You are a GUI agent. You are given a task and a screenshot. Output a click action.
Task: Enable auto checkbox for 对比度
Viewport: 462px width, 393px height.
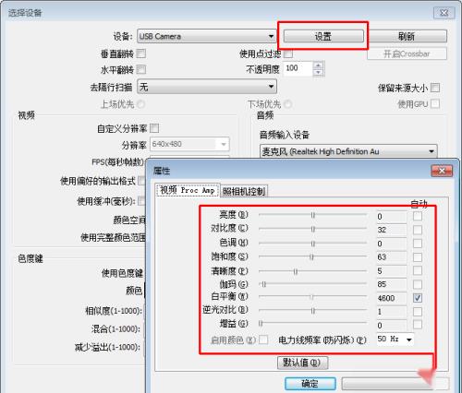click(x=418, y=230)
